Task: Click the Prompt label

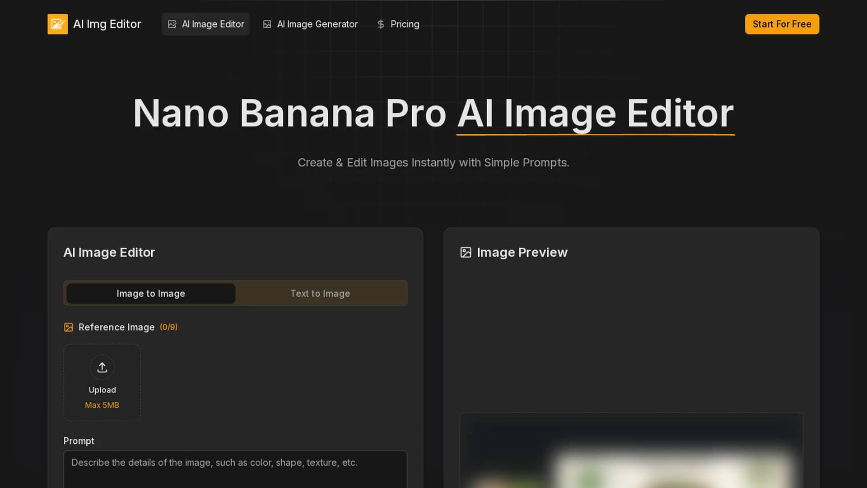Action: [x=79, y=441]
